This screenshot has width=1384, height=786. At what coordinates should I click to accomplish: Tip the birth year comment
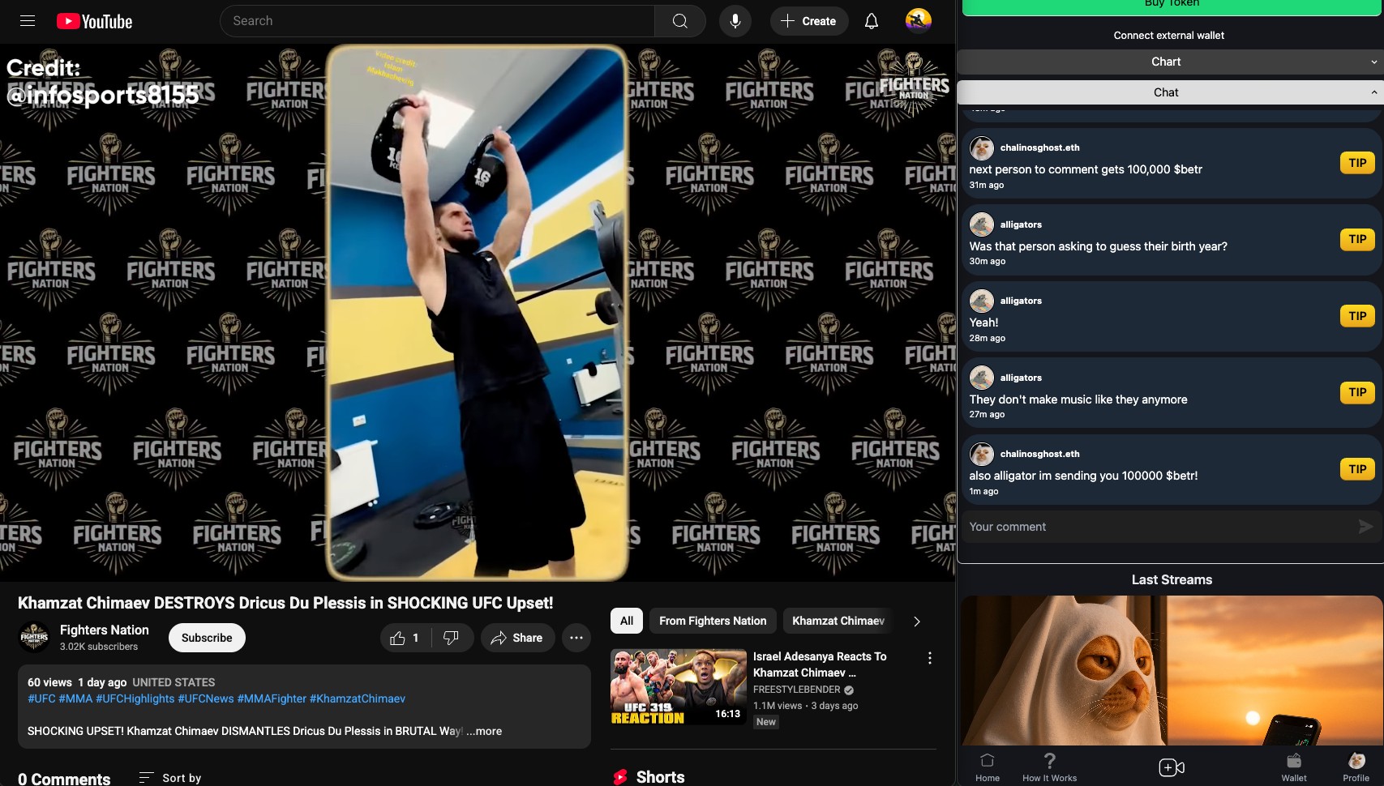1357,239
